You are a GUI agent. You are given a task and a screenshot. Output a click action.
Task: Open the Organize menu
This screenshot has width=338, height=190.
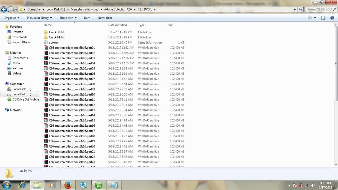(x=12, y=18)
